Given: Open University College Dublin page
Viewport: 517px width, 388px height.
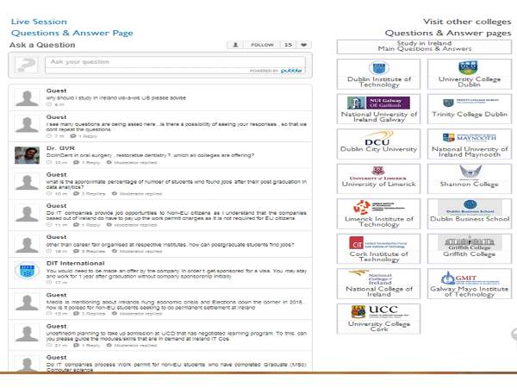Looking at the screenshot, I should [470, 74].
